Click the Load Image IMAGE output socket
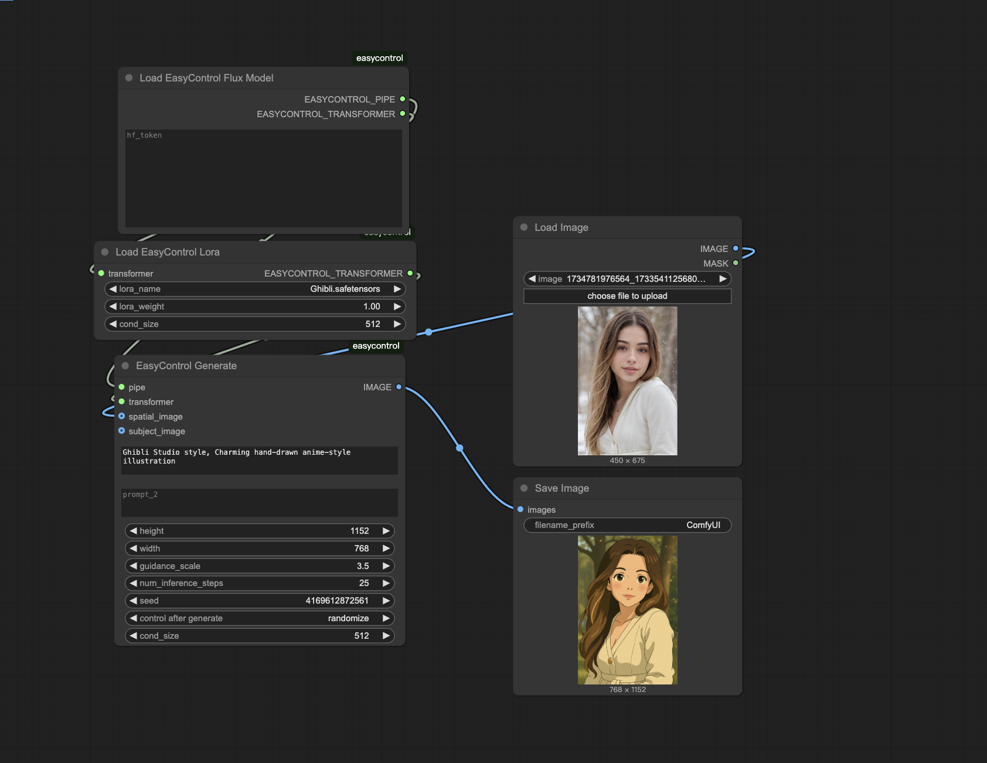The image size is (987, 763). tap(736, 248)
